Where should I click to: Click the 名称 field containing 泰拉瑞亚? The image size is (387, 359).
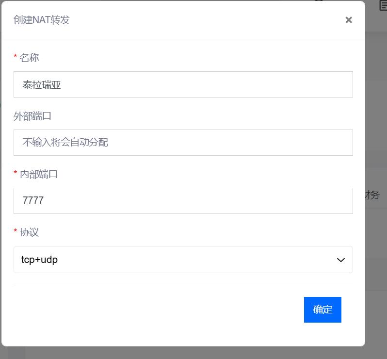(x=183, y=84)
